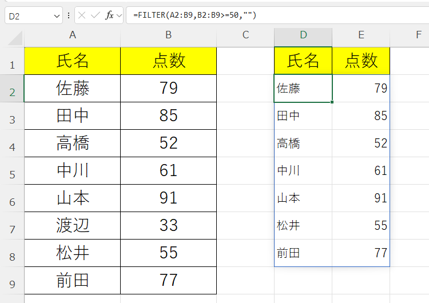Image resolution: width=429 pixels, height=303 pixels.
Task: Select cell E3 with value 85
Action: 361,116
